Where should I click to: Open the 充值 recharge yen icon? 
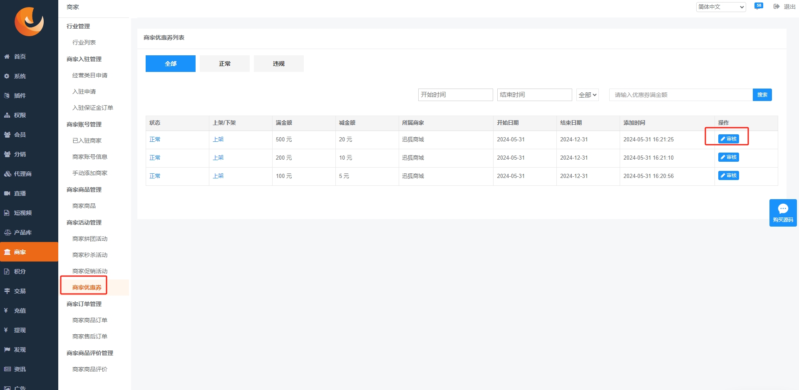6,311
